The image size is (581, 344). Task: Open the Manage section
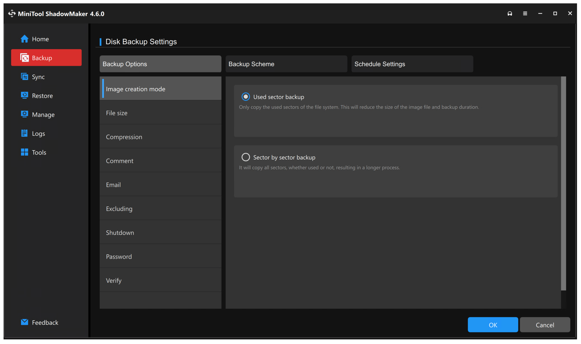click(43, 114)
